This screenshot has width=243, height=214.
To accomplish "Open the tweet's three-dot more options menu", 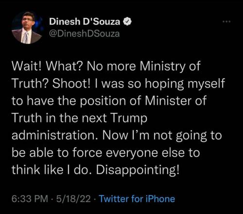I will point(226,21).
